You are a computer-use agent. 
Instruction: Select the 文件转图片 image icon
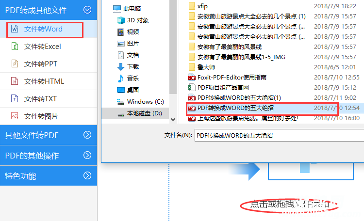point(15,116)
